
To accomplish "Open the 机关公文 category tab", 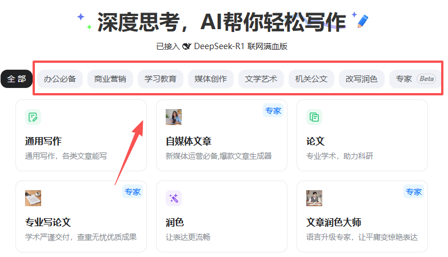I will tap(311, 79).
